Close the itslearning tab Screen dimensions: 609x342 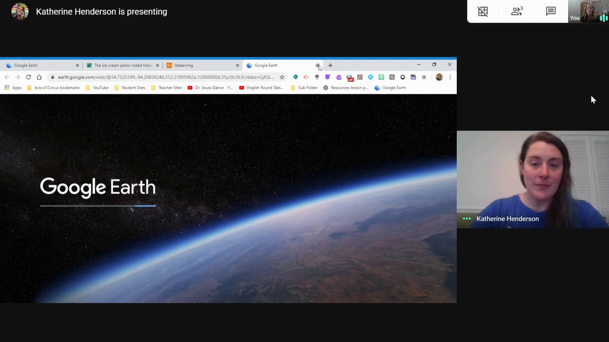coord(237,65)
